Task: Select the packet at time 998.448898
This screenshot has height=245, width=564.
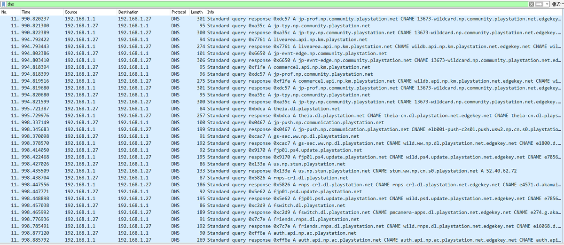Action: coord(280,198)
